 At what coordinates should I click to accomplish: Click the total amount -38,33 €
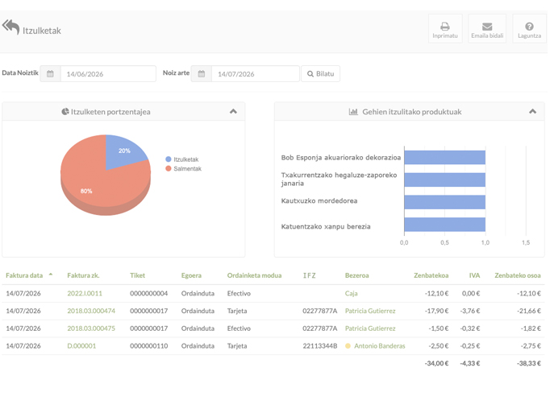point(528,363)
